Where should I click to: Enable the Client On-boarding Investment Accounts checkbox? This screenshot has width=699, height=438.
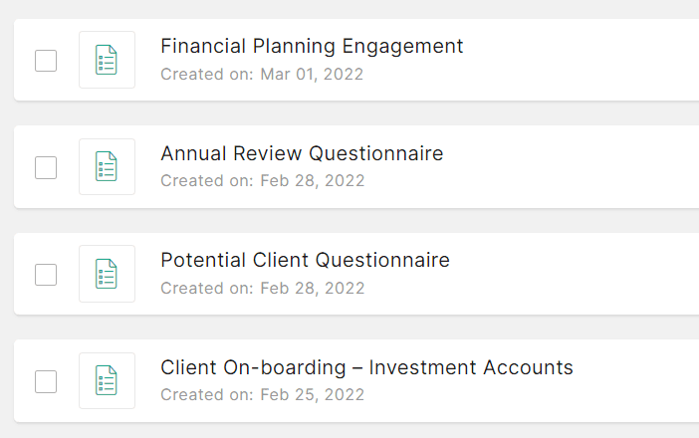46,381
